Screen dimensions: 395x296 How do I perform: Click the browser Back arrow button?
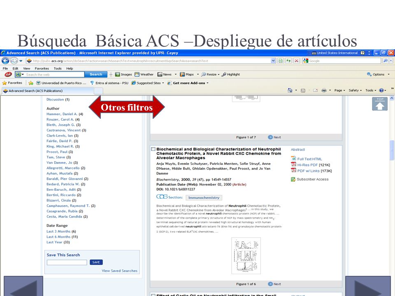pyautogui.click(x=5, y=61)
